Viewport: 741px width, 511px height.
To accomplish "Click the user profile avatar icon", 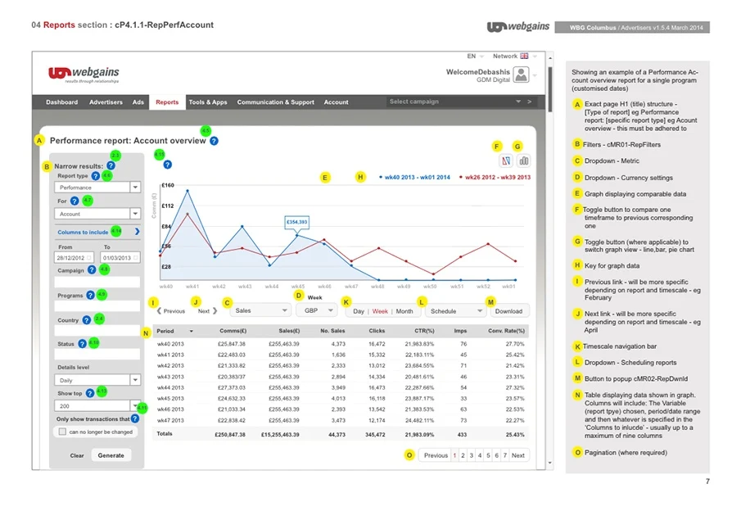I will click(x=521, y=75).
